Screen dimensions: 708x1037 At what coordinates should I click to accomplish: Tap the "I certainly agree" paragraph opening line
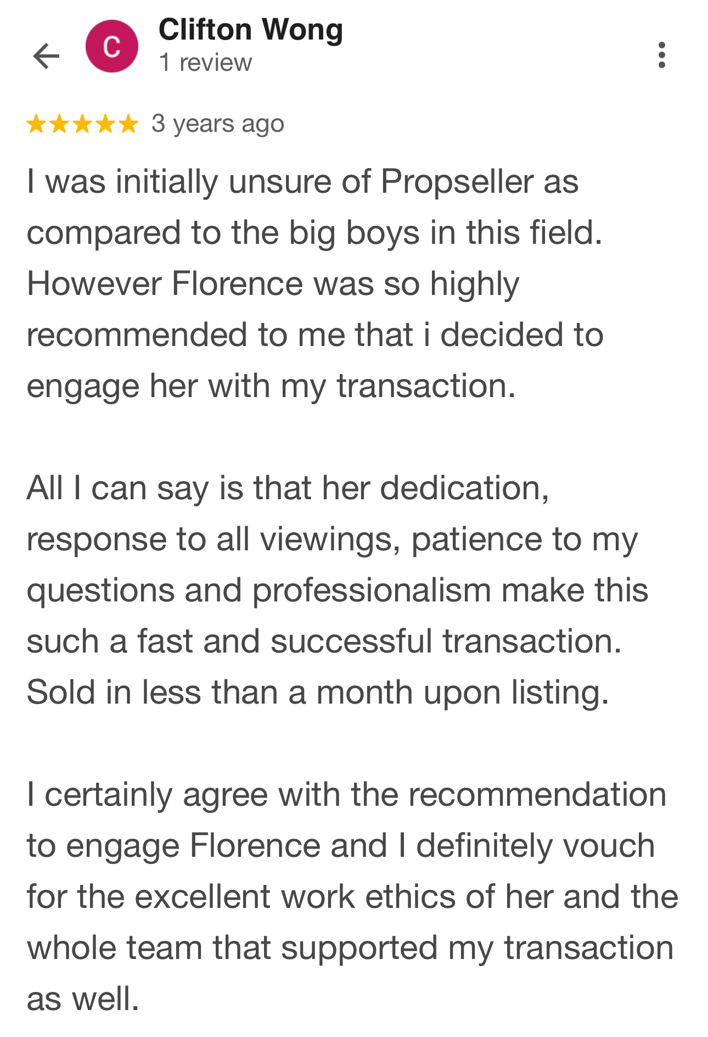click(346, 795)
